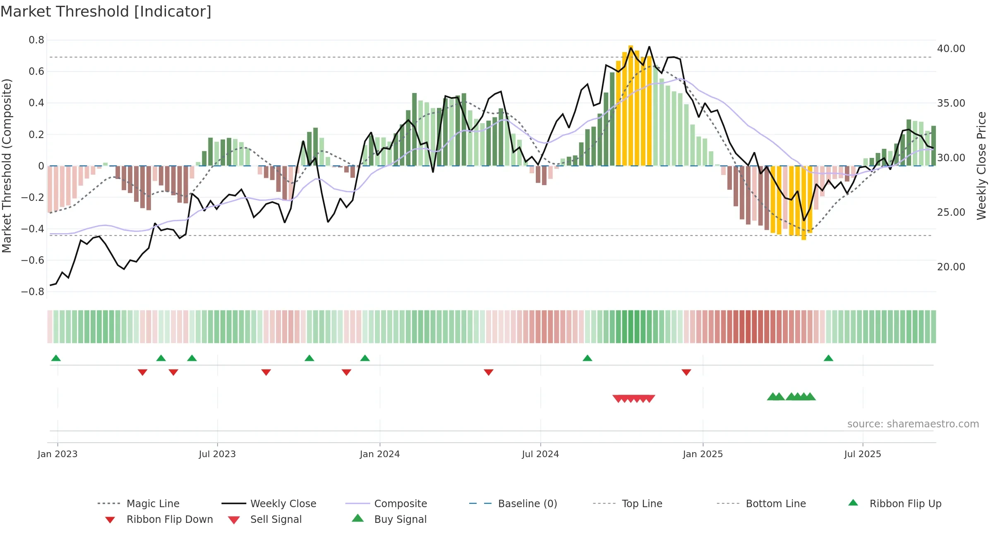Screen dimensions: 993x558
Task: Click the Jul 2023 x-axis label
Action: (217, 454)
